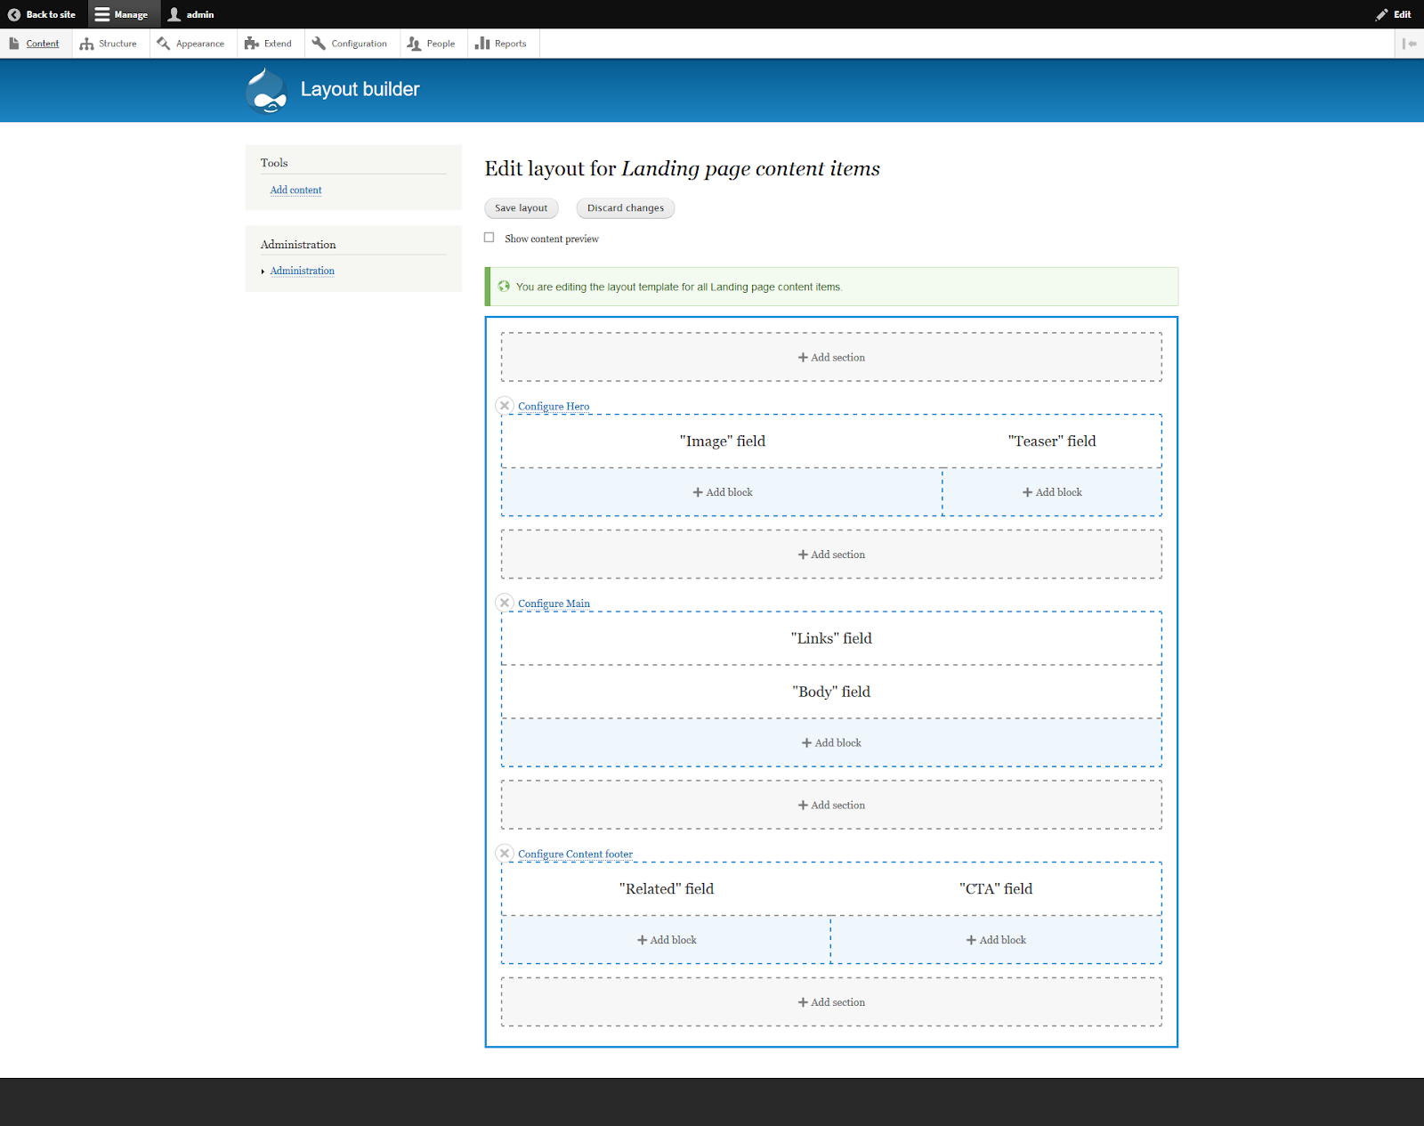Open the Structure menu
This screenshot has width=1424, height=1126.
tap(109, 44)
